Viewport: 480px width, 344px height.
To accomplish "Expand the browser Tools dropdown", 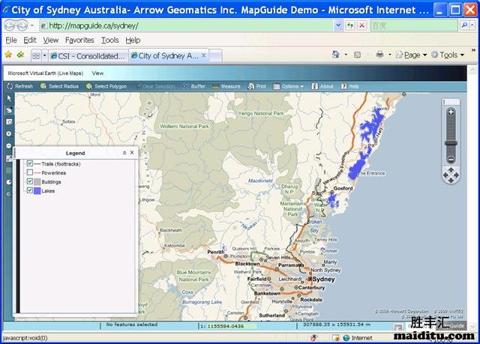I will 450,55.
